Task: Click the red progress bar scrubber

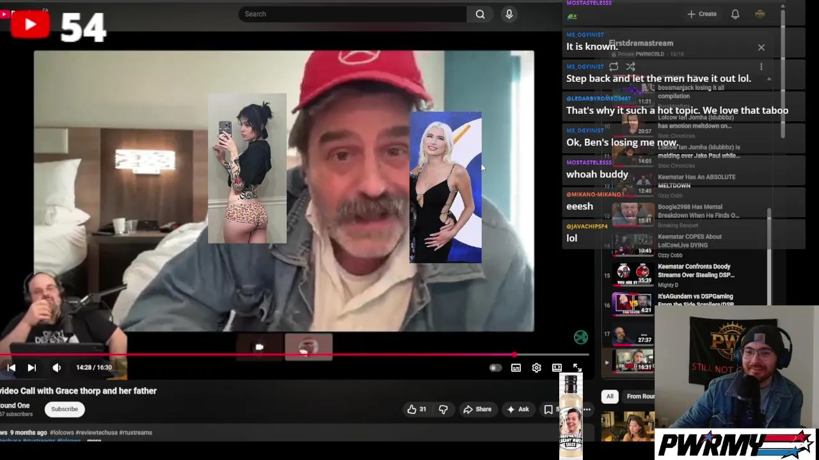Action: pos(514,354)
